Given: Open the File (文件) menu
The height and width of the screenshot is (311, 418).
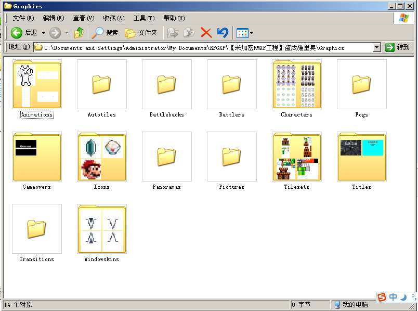Looking at the screenshot, I should point(23,18).
